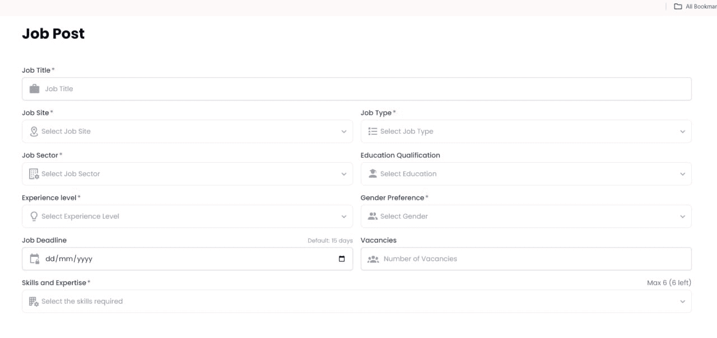Viewport: 717px width, 338px height.
Task: Click the dd/mm/yyyy date text
Action: click(69, 259)
